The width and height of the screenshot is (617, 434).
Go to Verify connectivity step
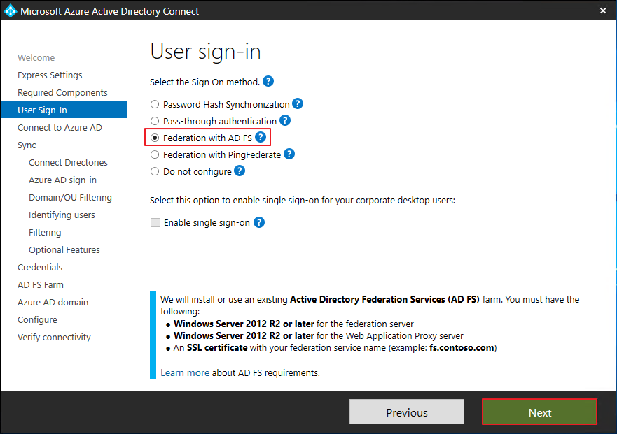tap(55, 338)
